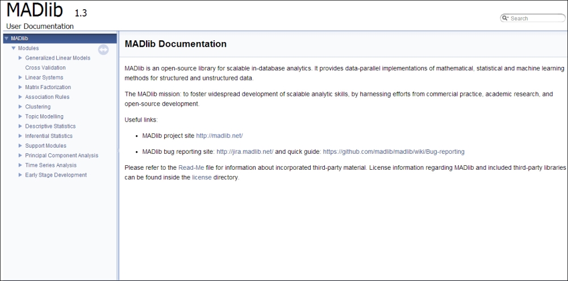Image resolution: width=568 pixels, height=281 pixels.
Task: Click the search magnifier icon
Action: [x=506, y=18]
